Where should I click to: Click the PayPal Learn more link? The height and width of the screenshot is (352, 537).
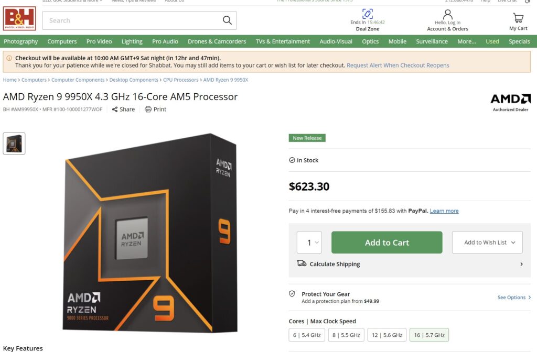[x=444, y=211]
